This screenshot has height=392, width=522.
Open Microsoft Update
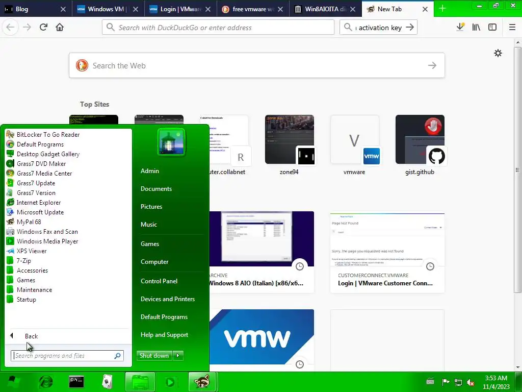click(x=35, y=212)
